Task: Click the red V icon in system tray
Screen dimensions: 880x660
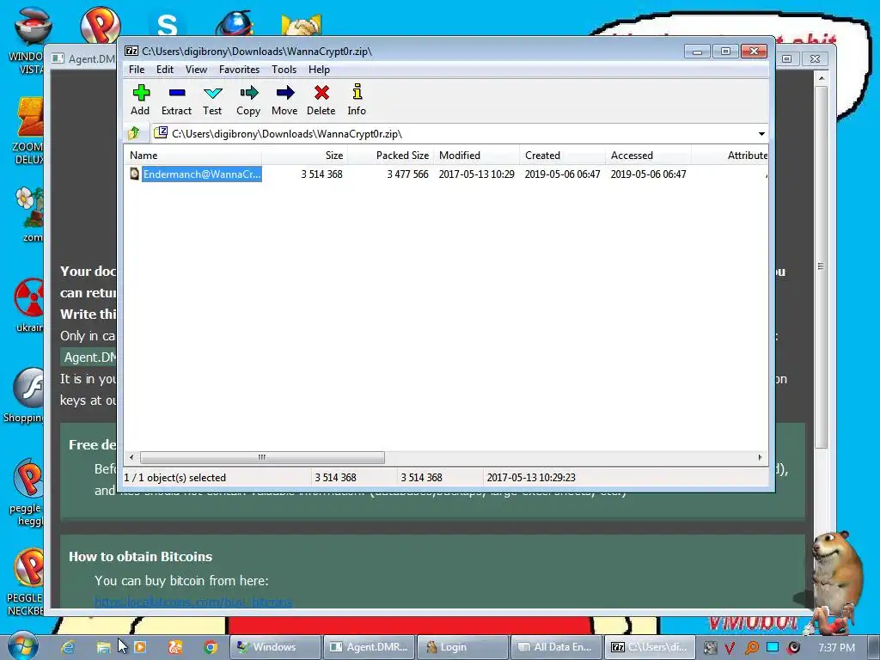Action: [730, 648]
